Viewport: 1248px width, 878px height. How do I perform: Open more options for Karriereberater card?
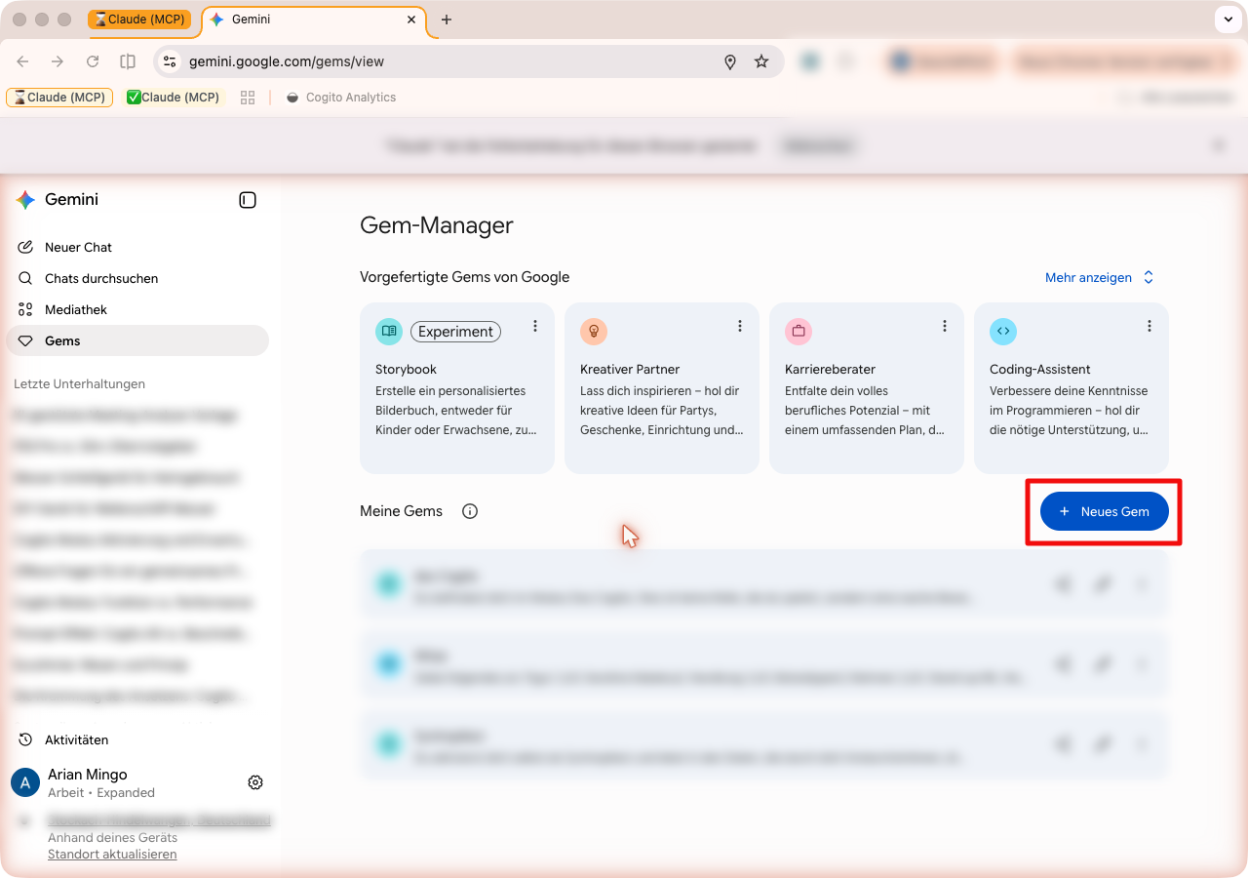945,326
